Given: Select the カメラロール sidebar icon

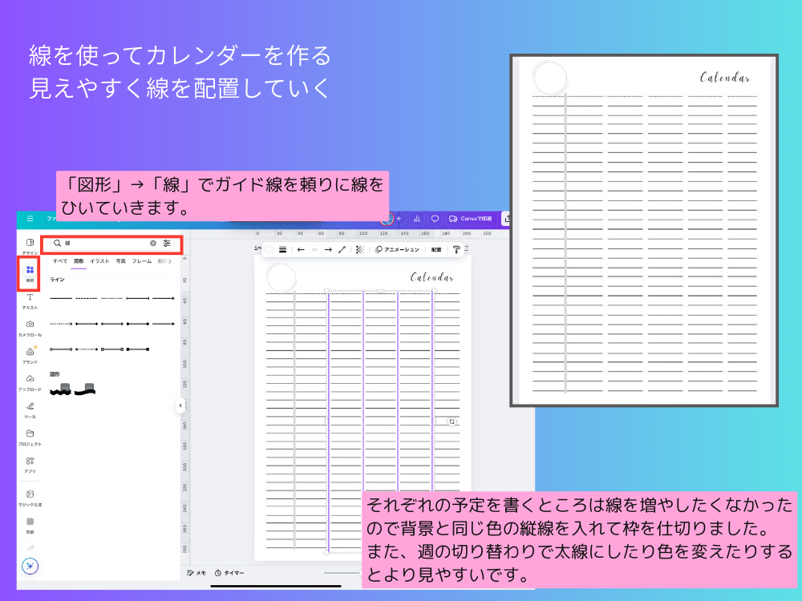Looking at the screenshot, I should [29, 324].
